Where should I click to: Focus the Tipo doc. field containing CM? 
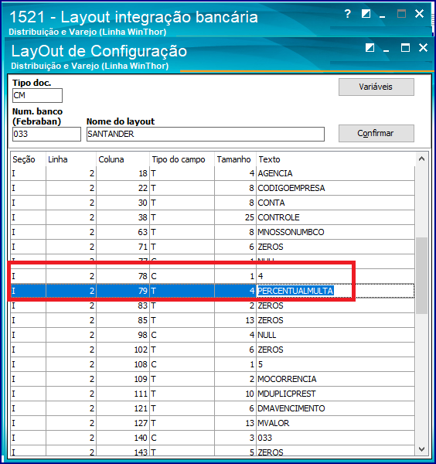(37, 96)
